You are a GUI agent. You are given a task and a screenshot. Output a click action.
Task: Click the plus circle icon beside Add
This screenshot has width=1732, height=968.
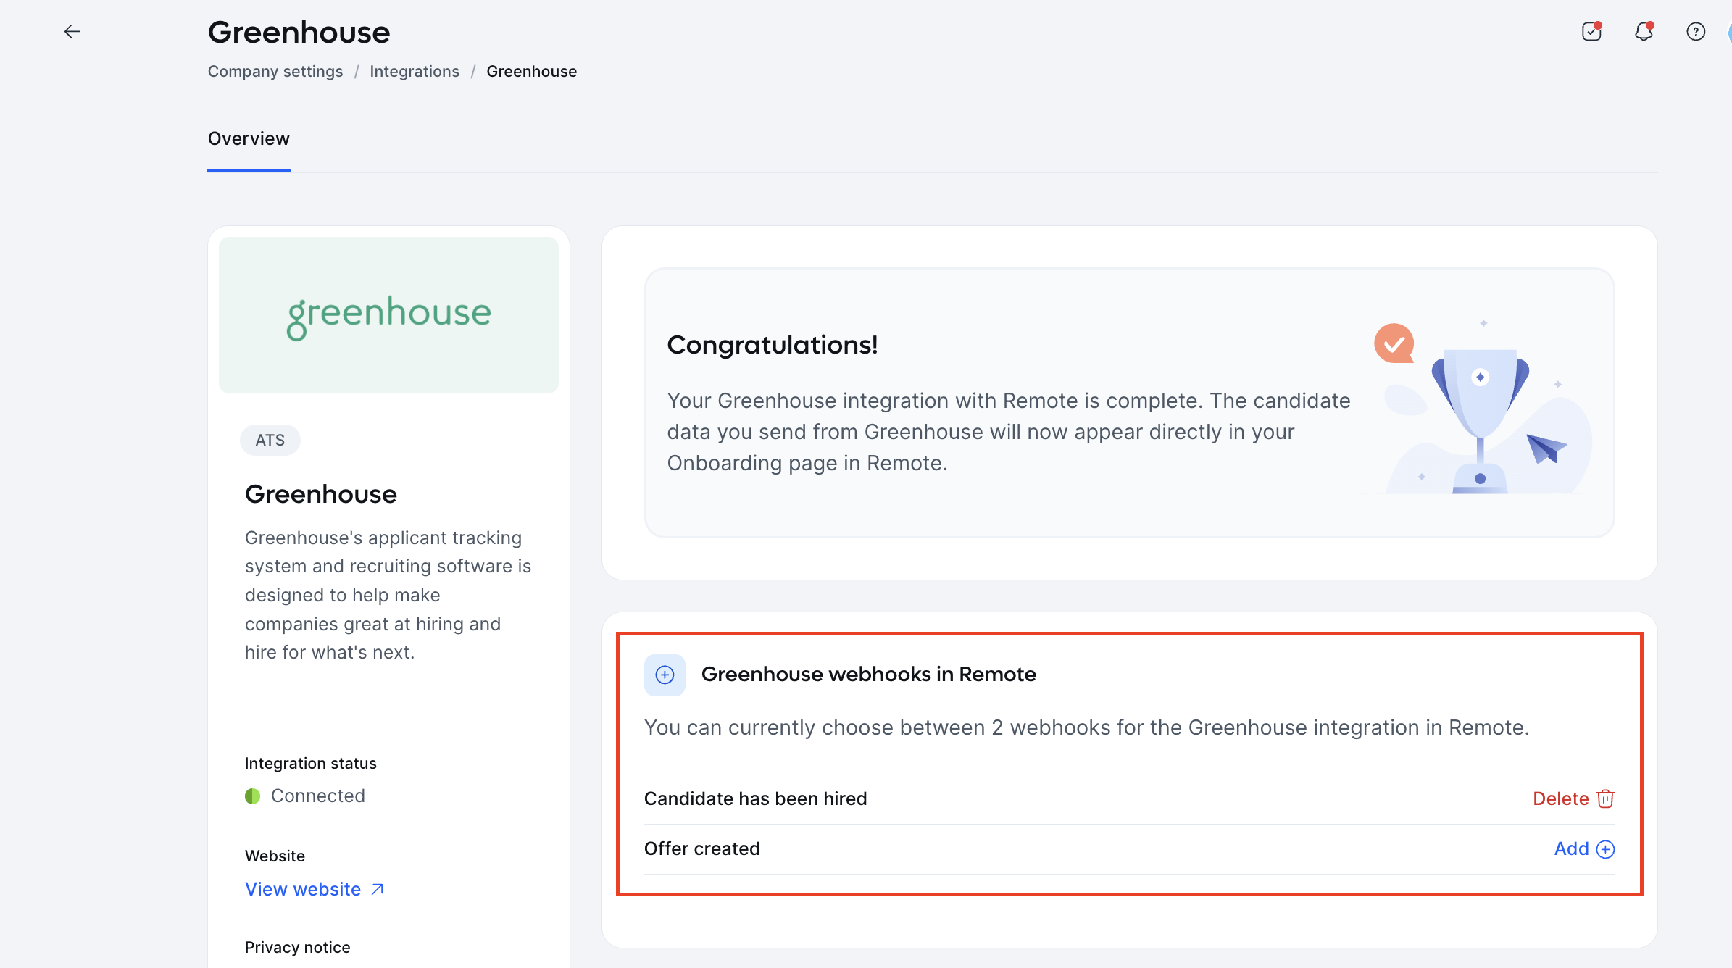coord(1606,849)
